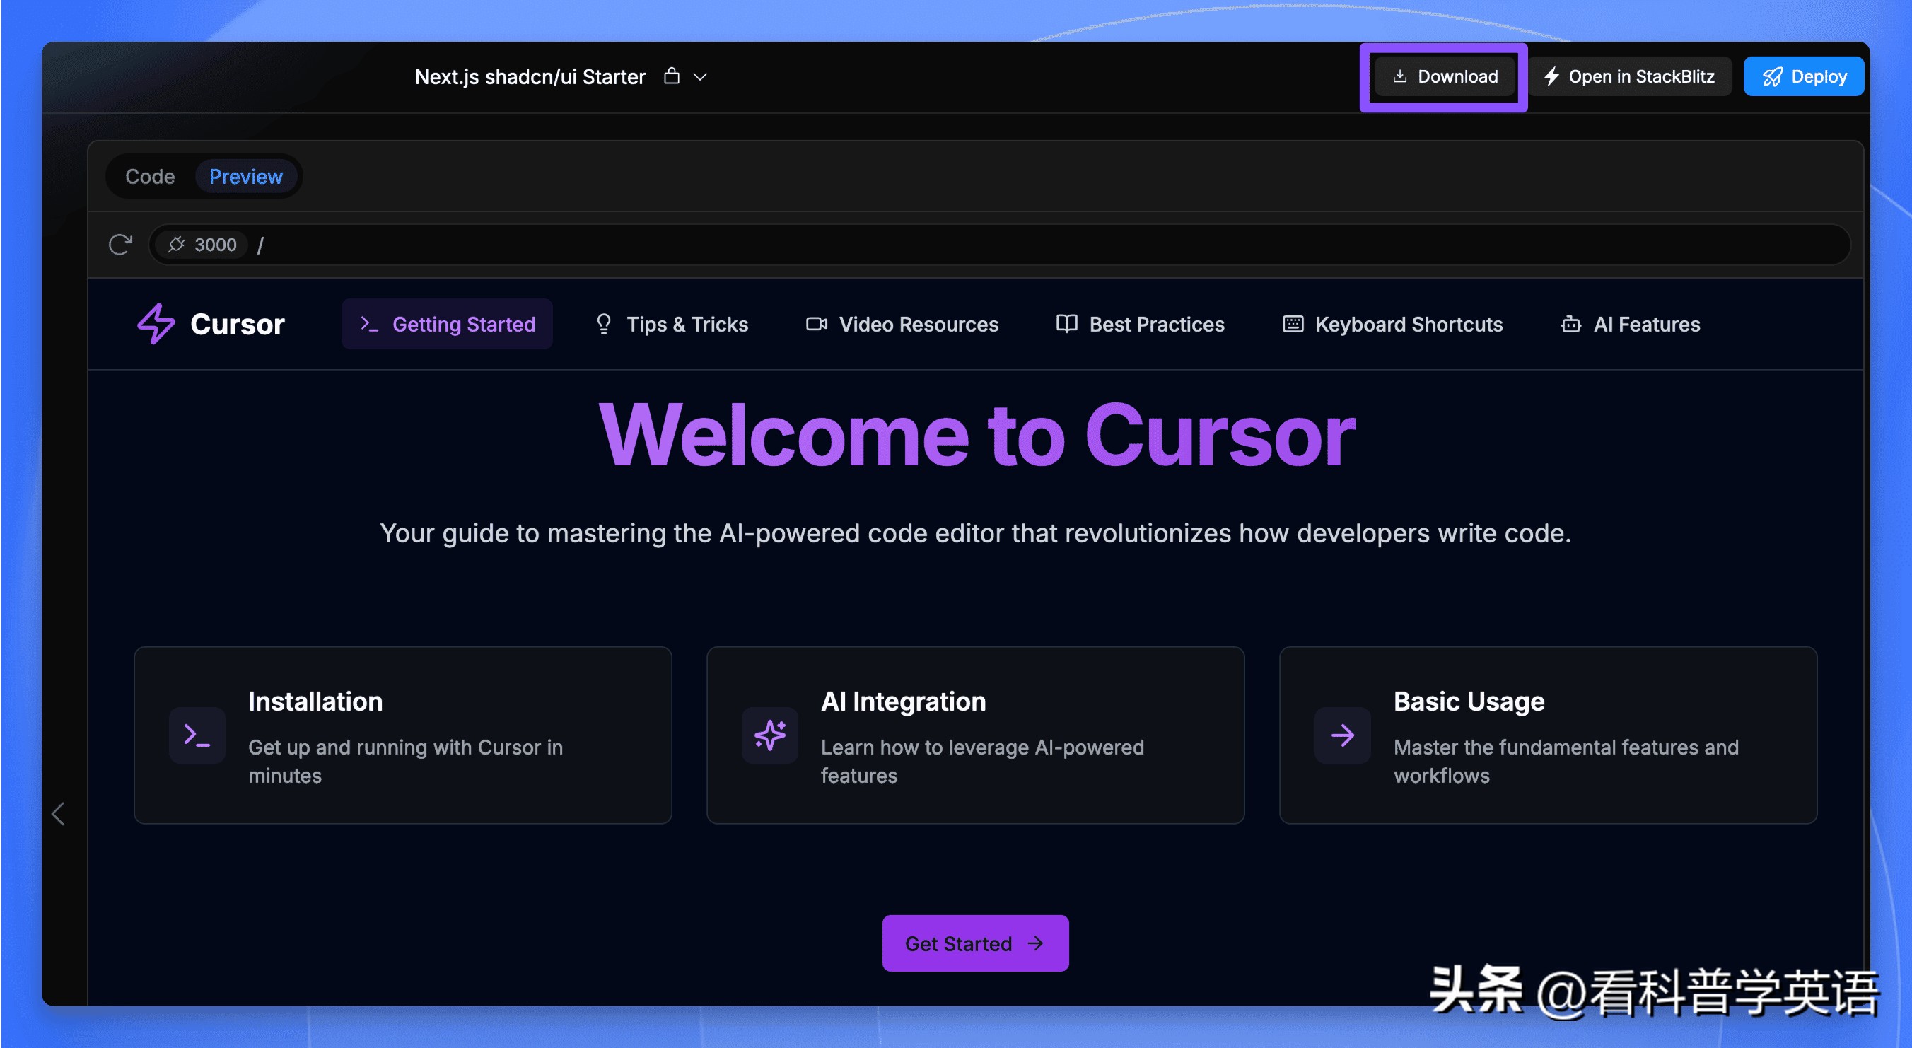Click the refresh preview icon
The width and height of the screenshot is (1912, 1048).
pos(120,244)
